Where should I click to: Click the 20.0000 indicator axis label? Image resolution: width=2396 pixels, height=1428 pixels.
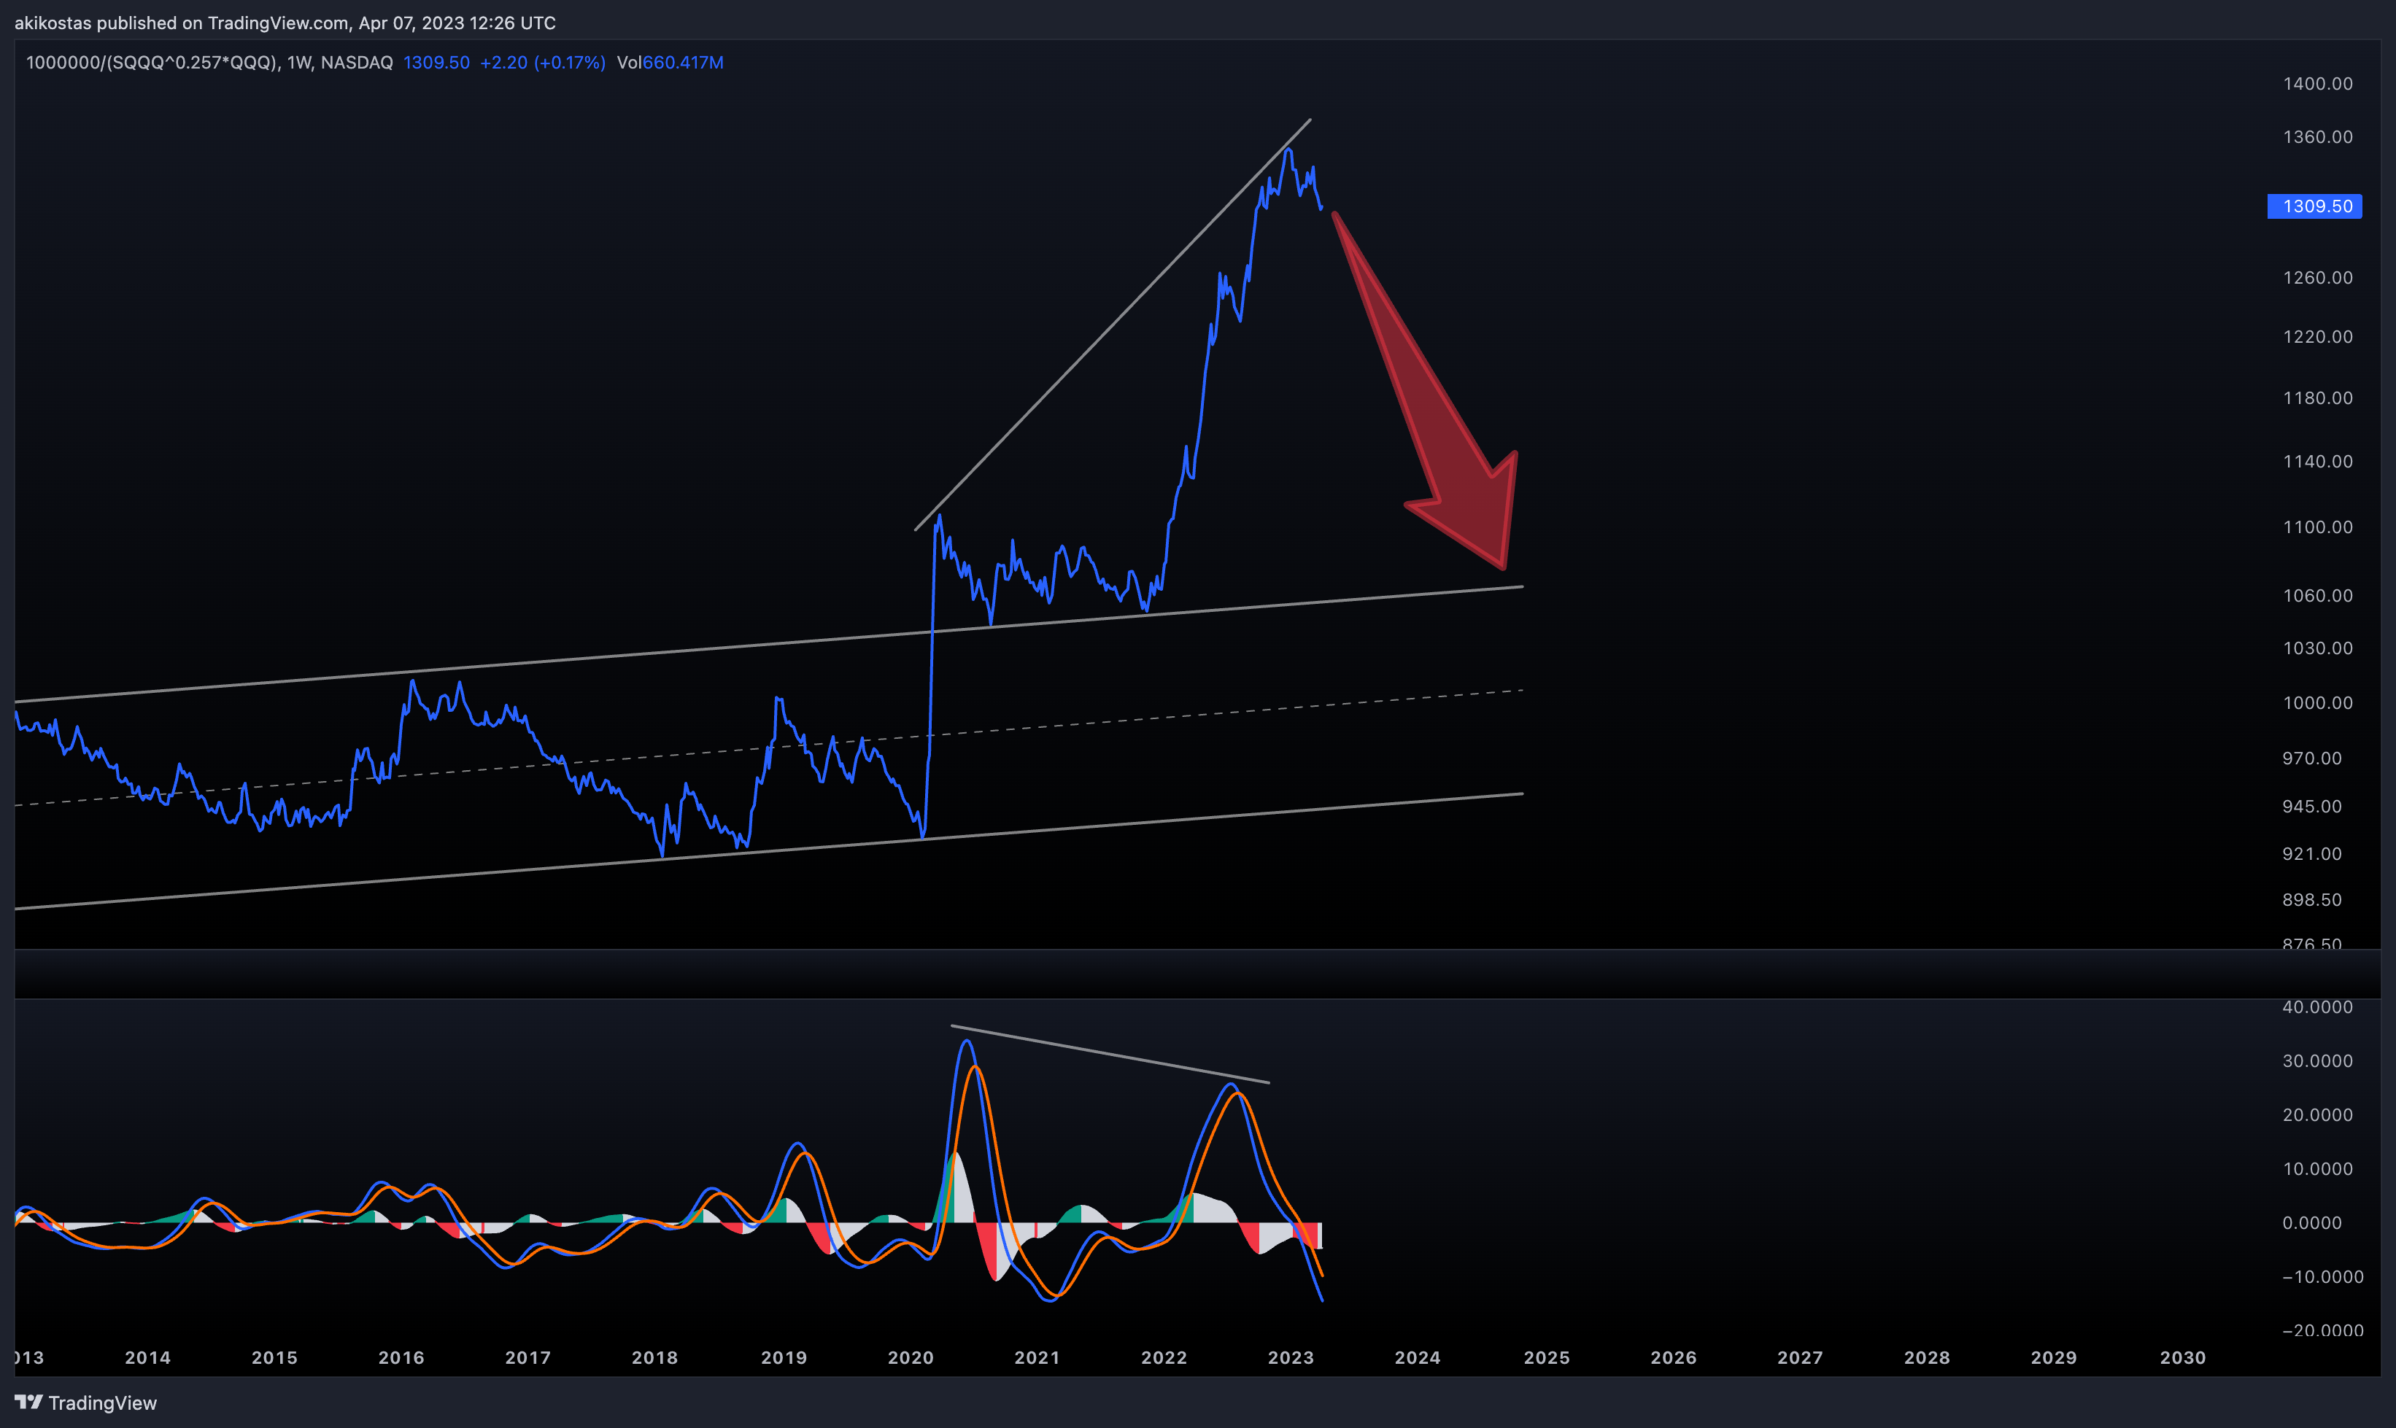tap(2317, 1115)
